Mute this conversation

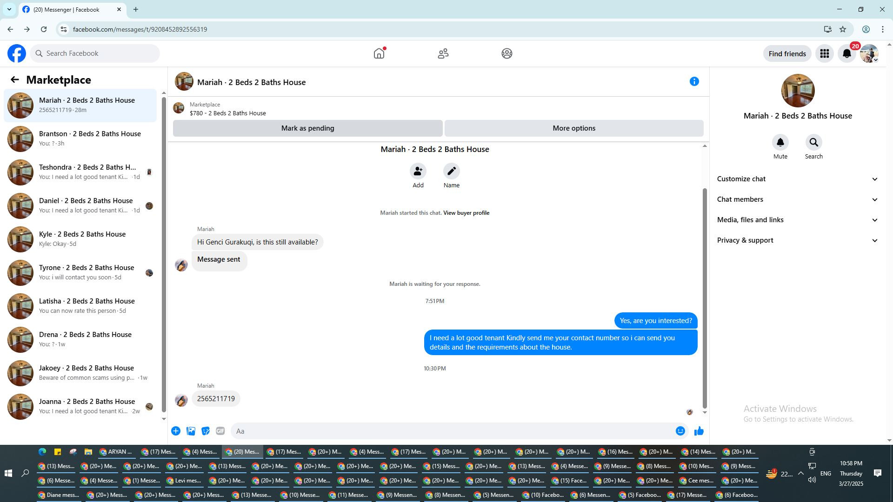coord(780,142)
